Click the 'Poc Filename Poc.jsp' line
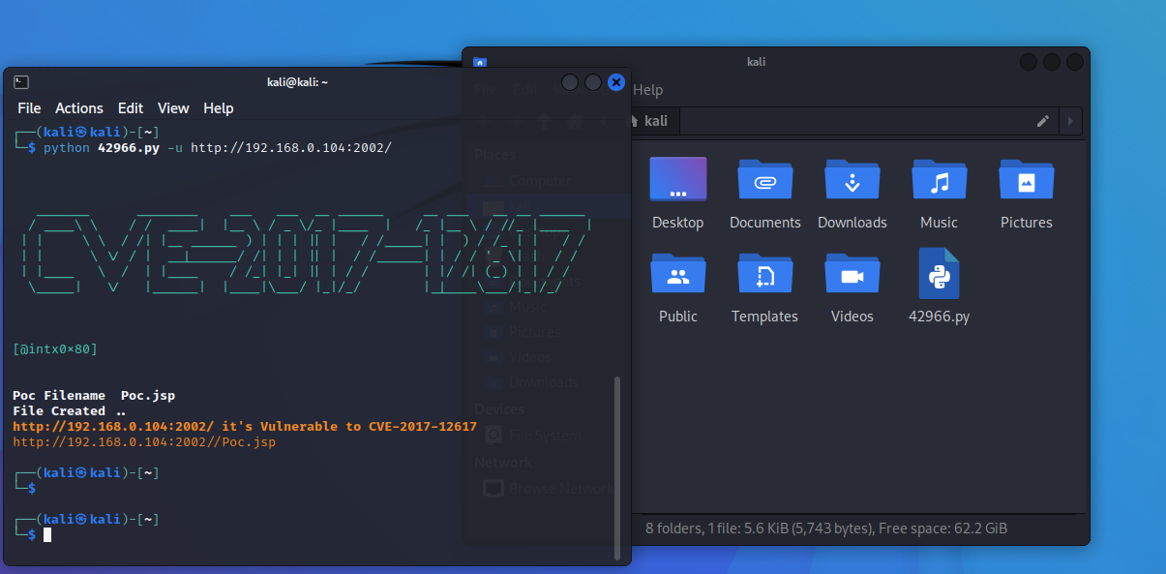The image size is (1166, 574). [94, 395]
